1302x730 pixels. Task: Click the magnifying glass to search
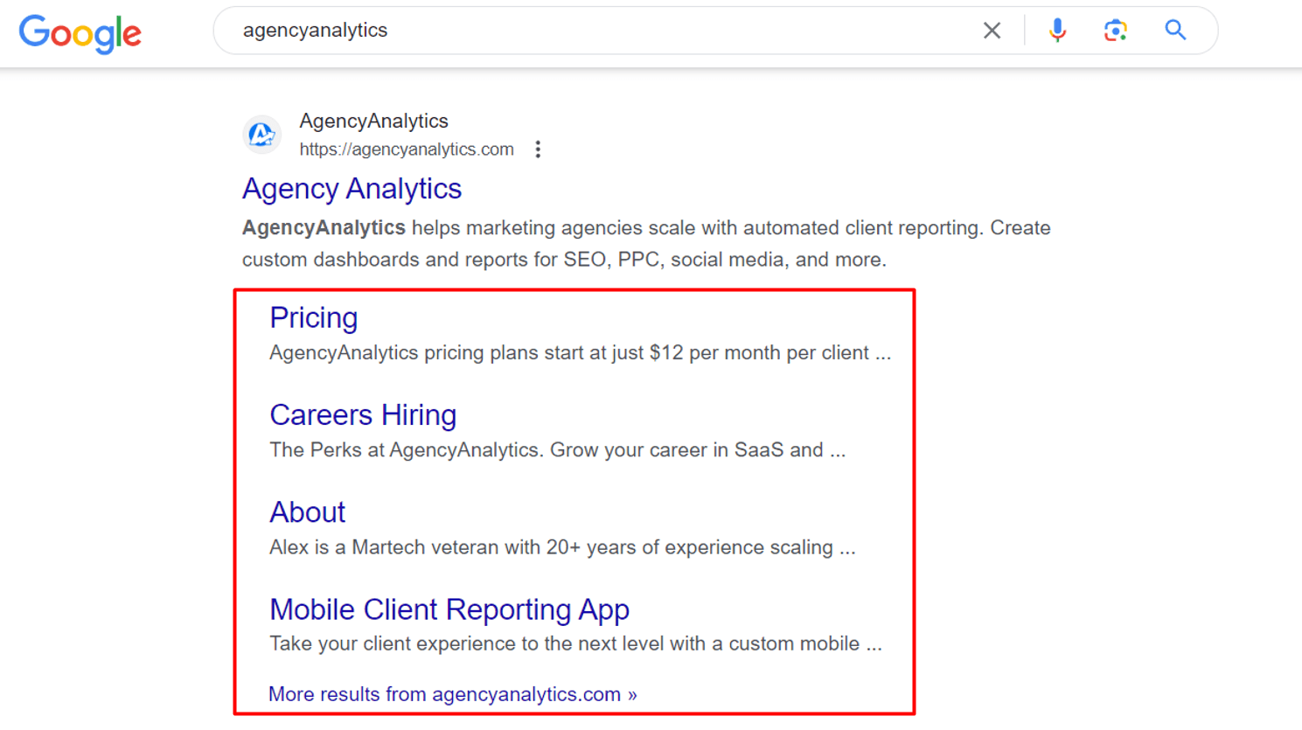click(x=1174, y=30)
